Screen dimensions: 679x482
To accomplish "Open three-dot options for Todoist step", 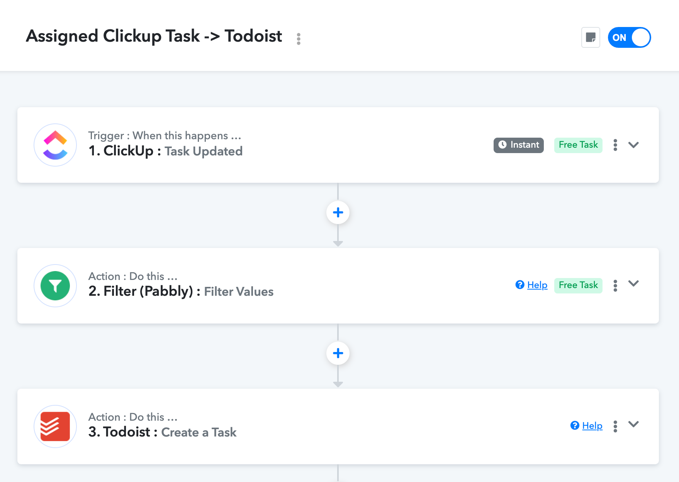I will coord(615,426).
